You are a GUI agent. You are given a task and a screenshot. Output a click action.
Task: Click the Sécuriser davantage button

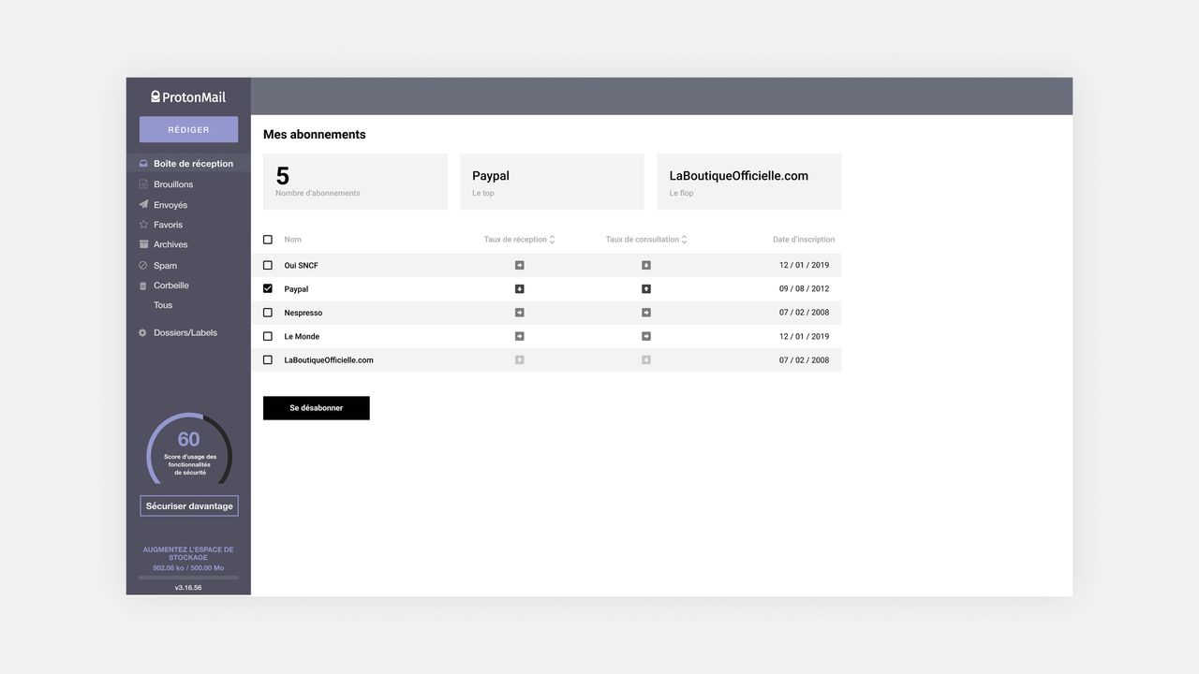(189, 506)
